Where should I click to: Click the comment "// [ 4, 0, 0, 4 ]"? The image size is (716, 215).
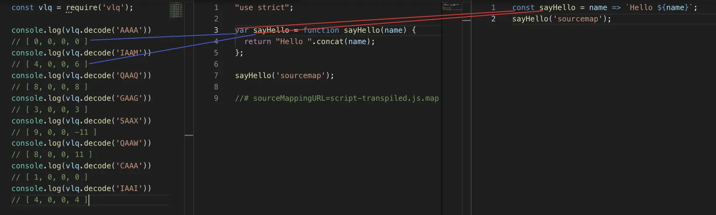click(x=50, y=200)
